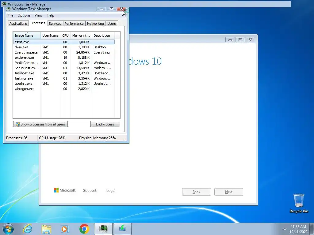
Task: Open the Legal link in Setup window
Action: pyautogui.click(x=111, y=190)
